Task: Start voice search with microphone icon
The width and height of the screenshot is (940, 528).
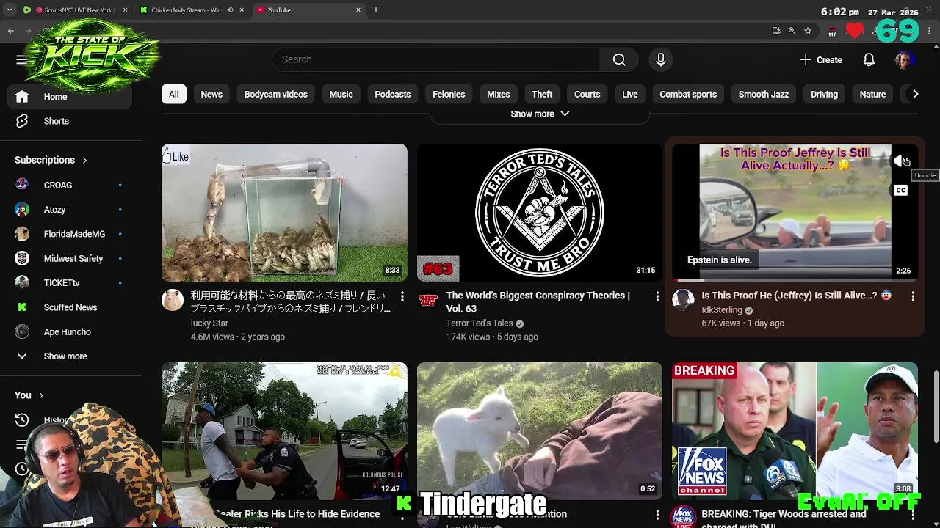Action: click(x=660, y=59)
